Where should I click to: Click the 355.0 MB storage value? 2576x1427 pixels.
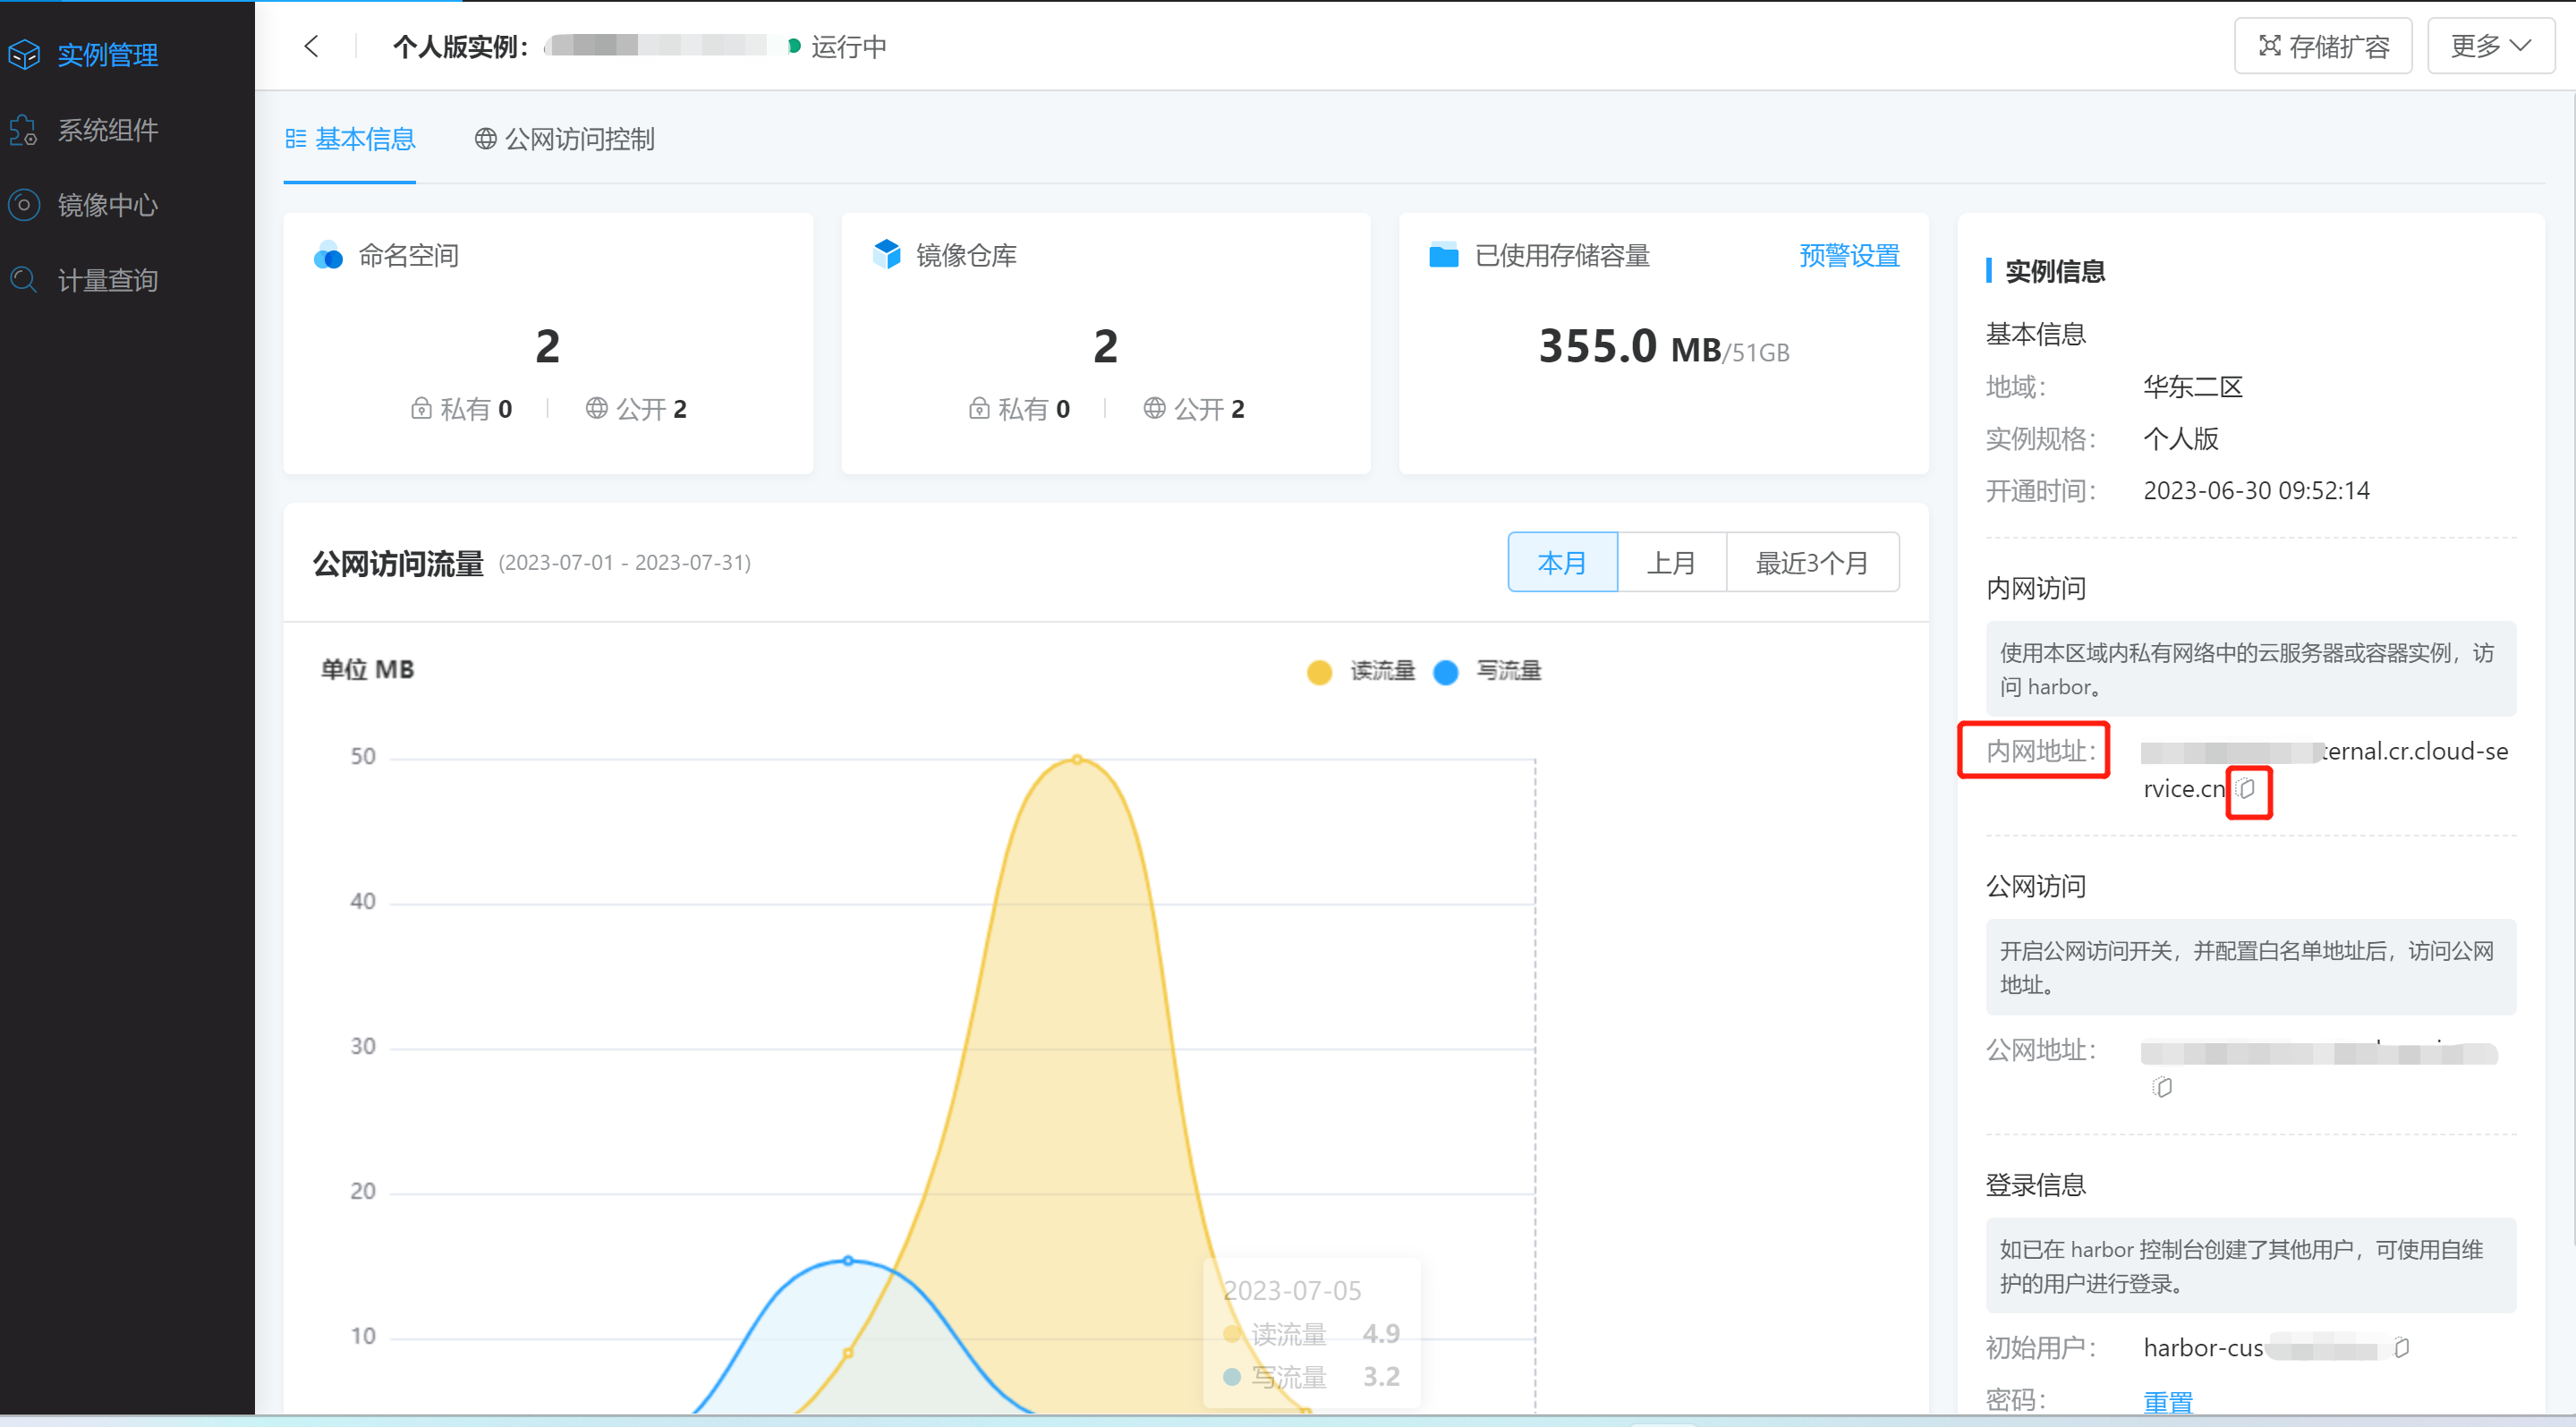tap(1629, 347)
